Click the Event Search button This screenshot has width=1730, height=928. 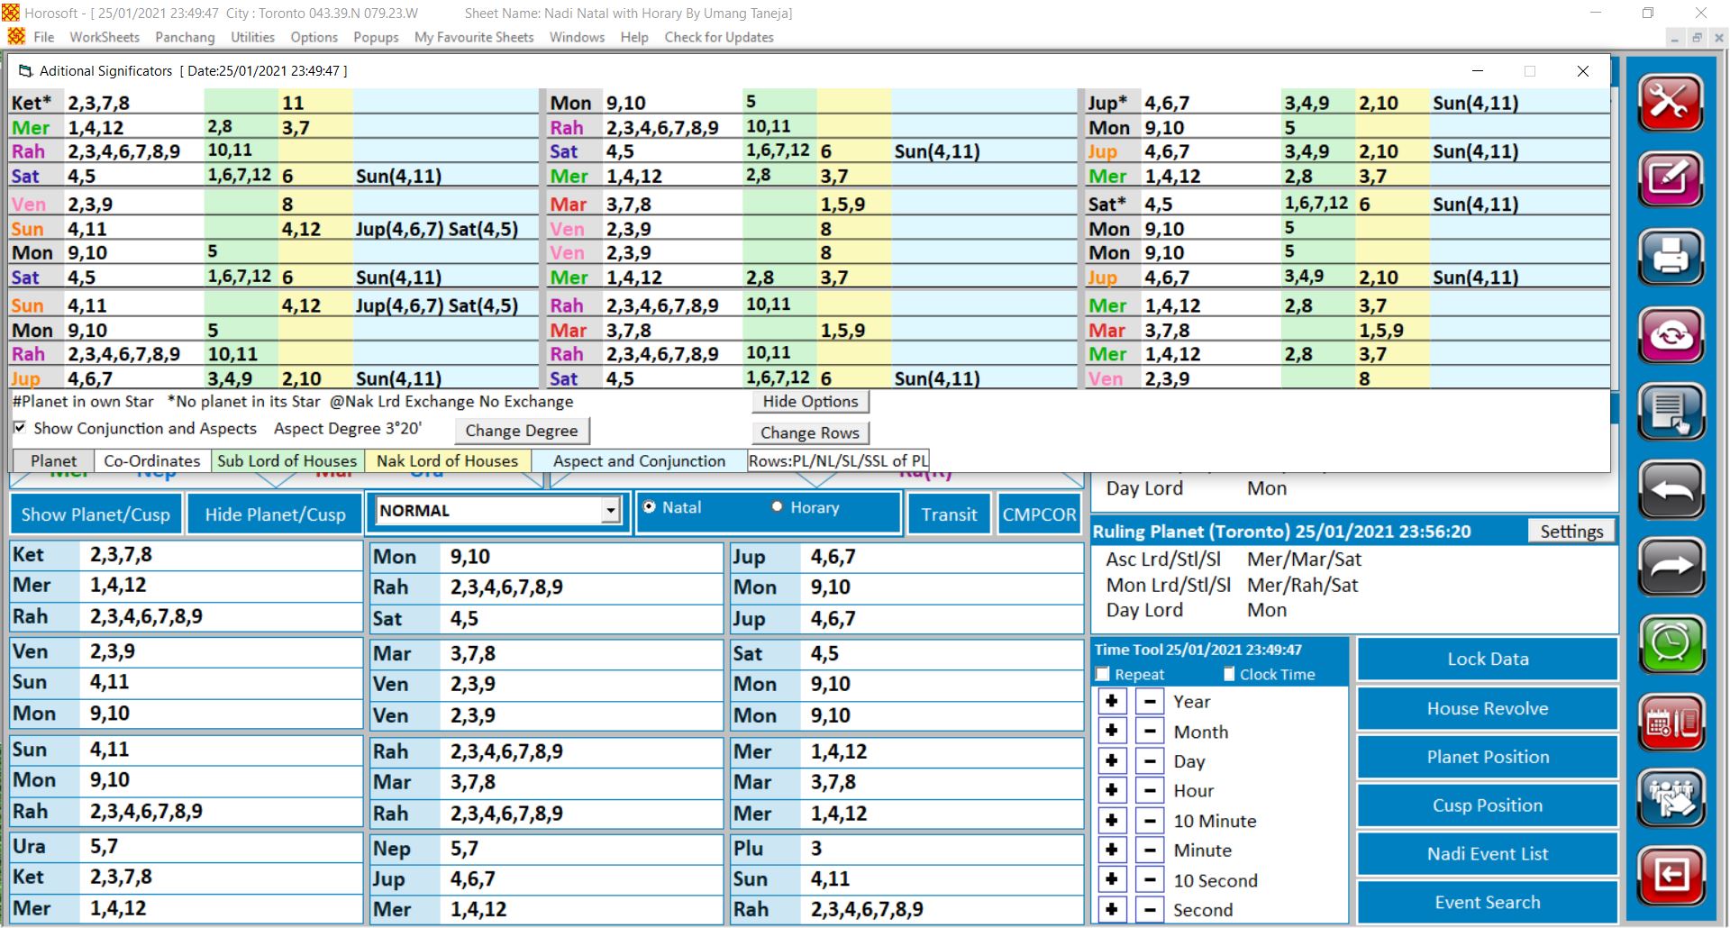click(1488, 902)
